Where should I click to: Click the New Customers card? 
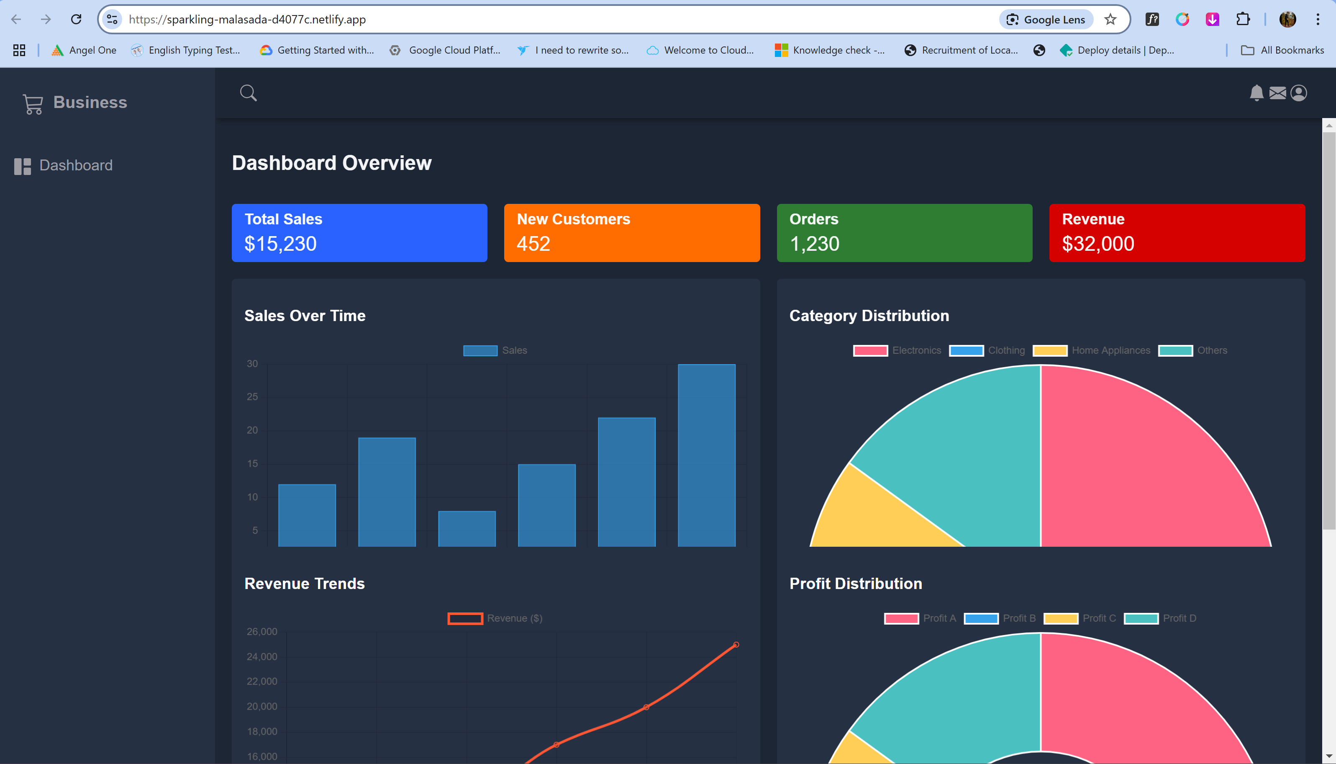[632, 232]
